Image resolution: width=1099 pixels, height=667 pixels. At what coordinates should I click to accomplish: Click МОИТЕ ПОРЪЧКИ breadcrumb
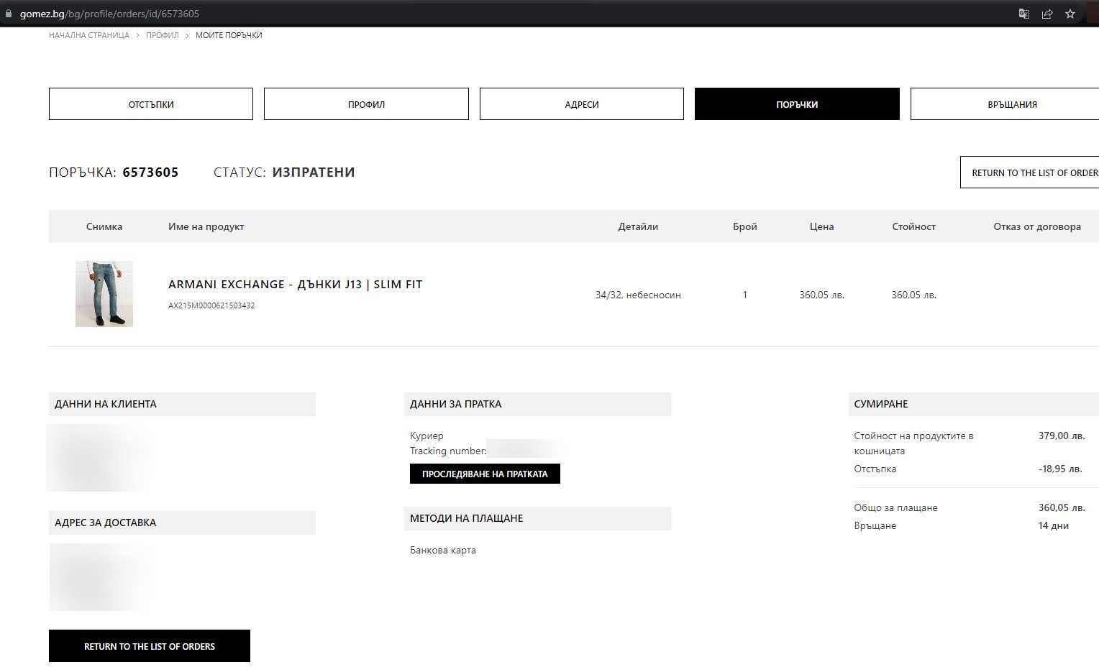coord(229,35)
